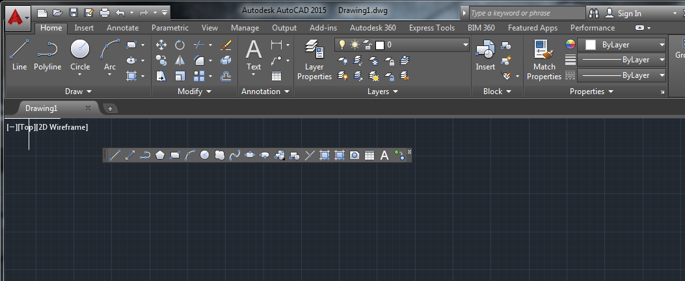The width and height of the screenshot is (685, 281).
Task: Select the Line tool in the ribbon
Action: coord(20,55)
